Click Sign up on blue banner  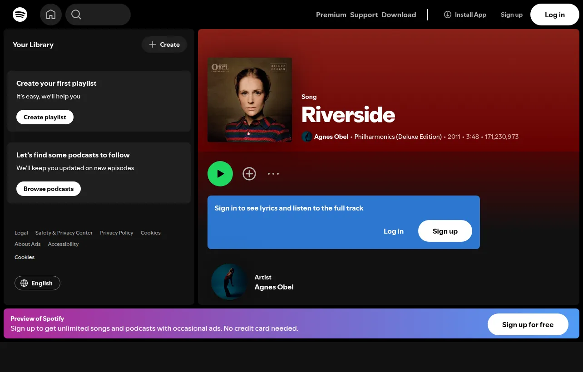tap(445, 231)
